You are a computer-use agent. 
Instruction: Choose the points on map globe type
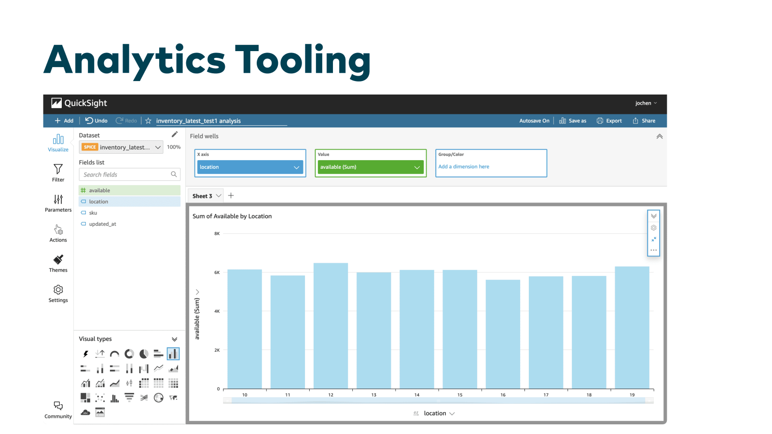click(158, 398)
